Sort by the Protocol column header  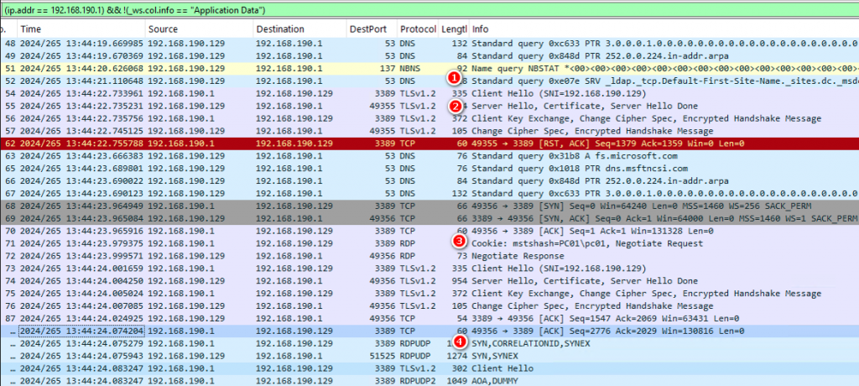[418, 29]
